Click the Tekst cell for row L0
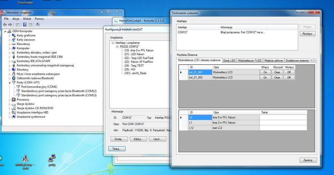Image resolution: width=334 pixels, height=175 pixels. coord(283,118)
